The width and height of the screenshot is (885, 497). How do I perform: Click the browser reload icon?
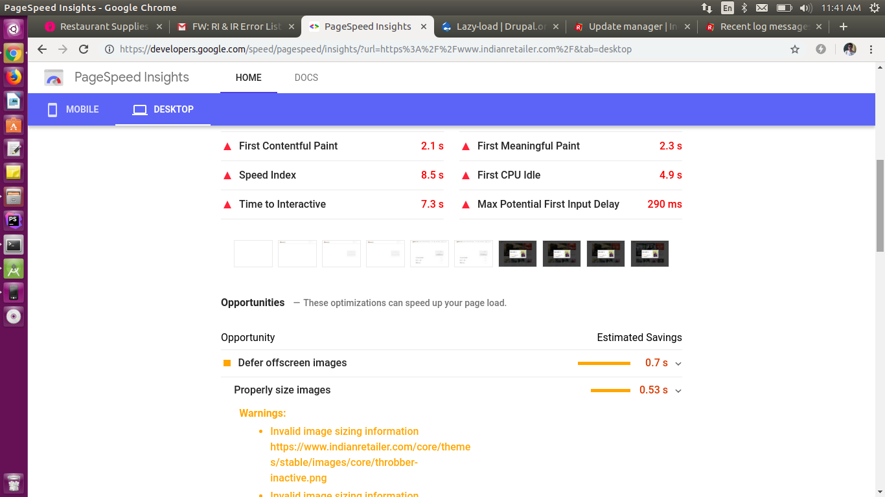84,49
